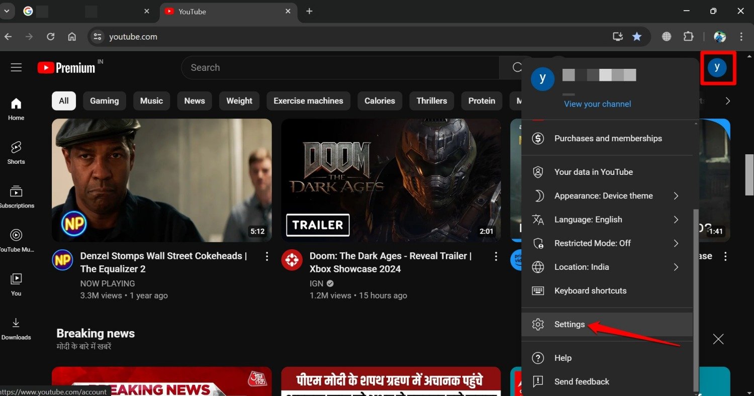Image resolution: width=754 pixels, height=396 pixels.
Task: Open more options for Denzel video
Action: (x=267, y=256)
